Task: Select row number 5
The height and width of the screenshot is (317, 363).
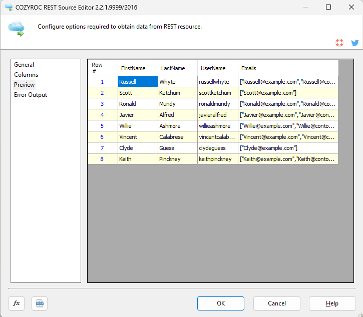Action: point(103,126)
